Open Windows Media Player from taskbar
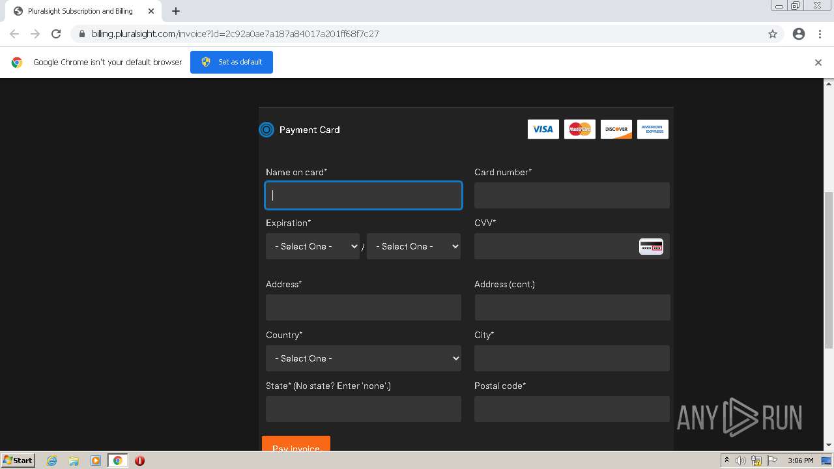 click(96, 461)
